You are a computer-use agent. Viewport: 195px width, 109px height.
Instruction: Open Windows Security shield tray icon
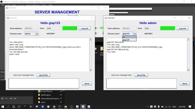point(155,107)
